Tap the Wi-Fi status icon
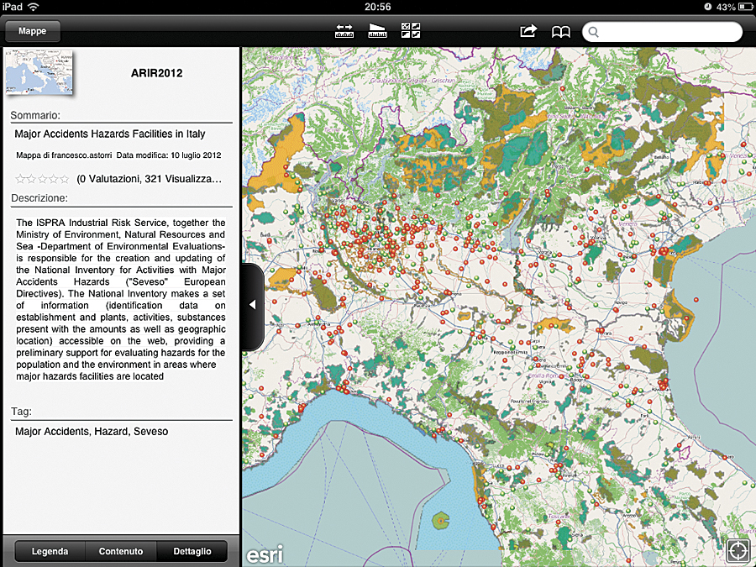756x567 pixels. [34, 7]
